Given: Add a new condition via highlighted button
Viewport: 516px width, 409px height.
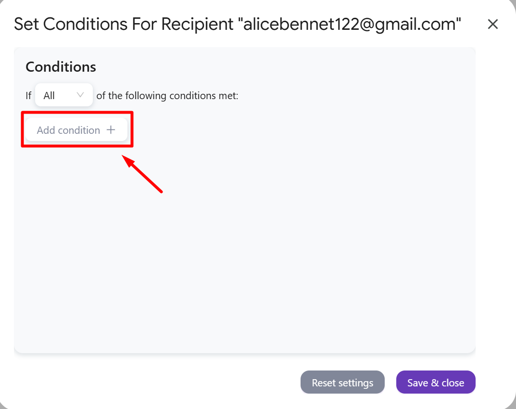Looking at the screenshot, I should [x=76, y=130].
